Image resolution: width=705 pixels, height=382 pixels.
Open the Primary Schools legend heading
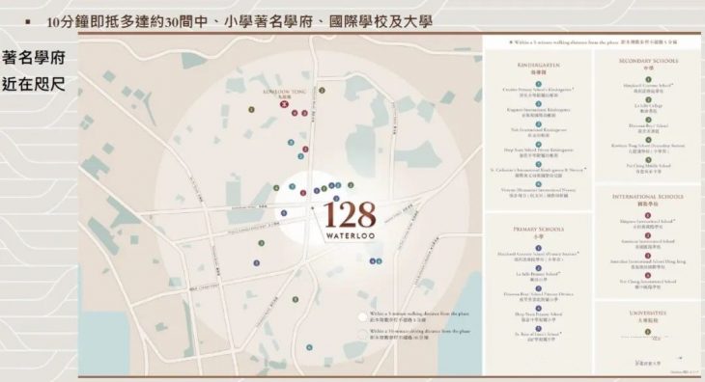pyautogui.click(x=539, y=230)
